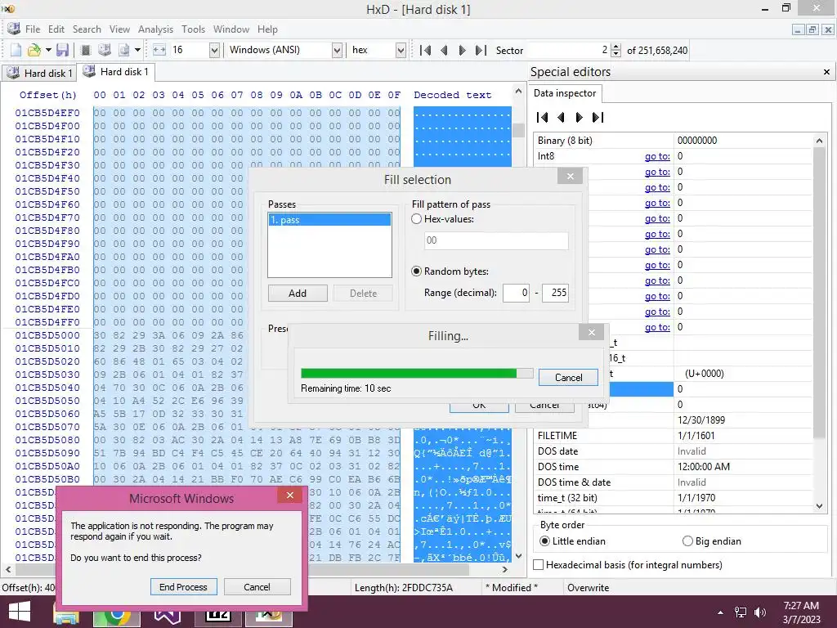This screenshot has height=628, width=837.
Task: Open Visual Studio from taskbar
Action: (168, 614)
